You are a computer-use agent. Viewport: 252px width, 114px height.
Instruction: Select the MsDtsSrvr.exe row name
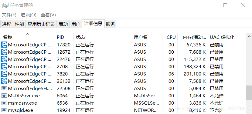pyautogui.click(x=24, y=96)
